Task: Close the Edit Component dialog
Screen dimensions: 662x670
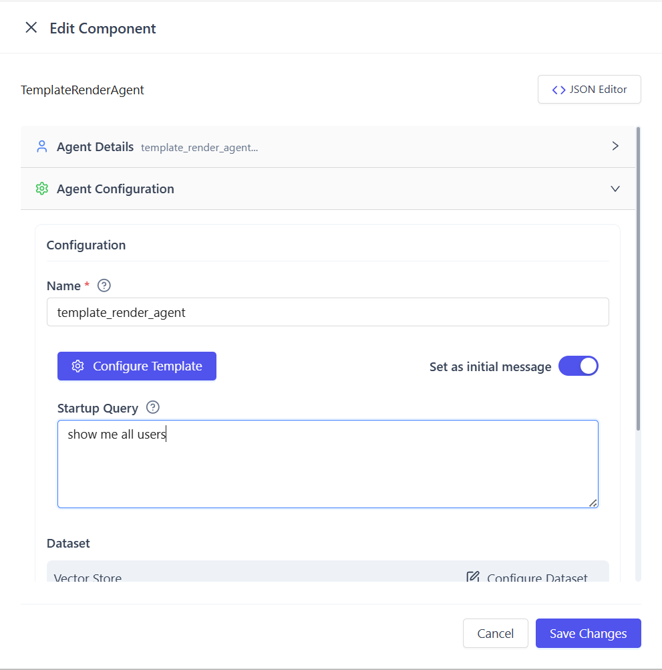Action: 31,28
